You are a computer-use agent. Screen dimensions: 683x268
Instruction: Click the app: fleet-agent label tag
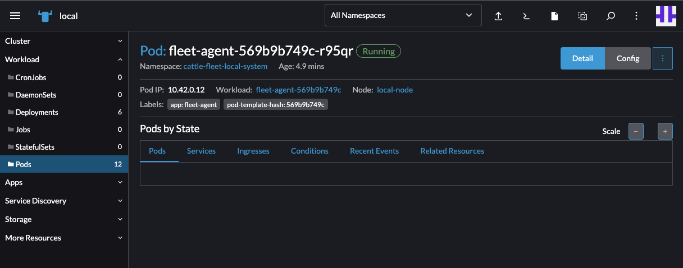point(194,105)
